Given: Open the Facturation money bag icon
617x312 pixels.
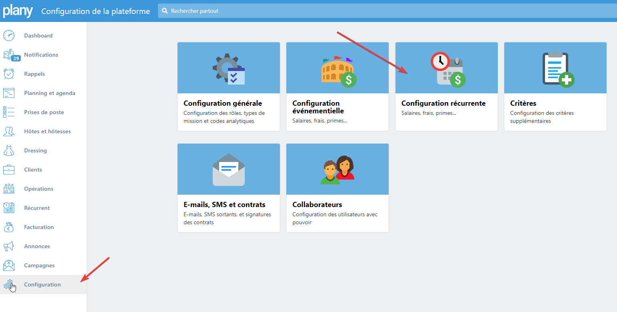Looking at the screenshot, I should (x=9, y=227).
